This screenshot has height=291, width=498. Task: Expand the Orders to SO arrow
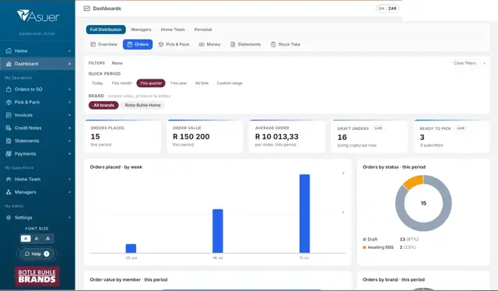click(x=69, y=89)
